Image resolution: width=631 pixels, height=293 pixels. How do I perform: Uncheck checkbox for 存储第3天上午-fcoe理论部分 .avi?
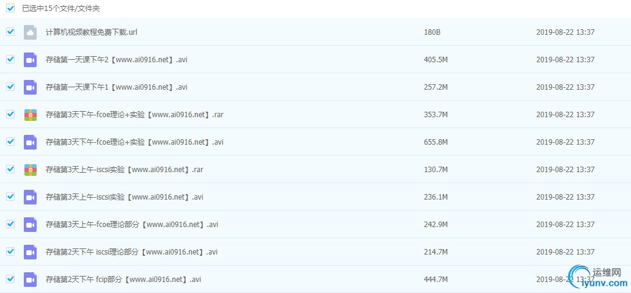point(10,224)
